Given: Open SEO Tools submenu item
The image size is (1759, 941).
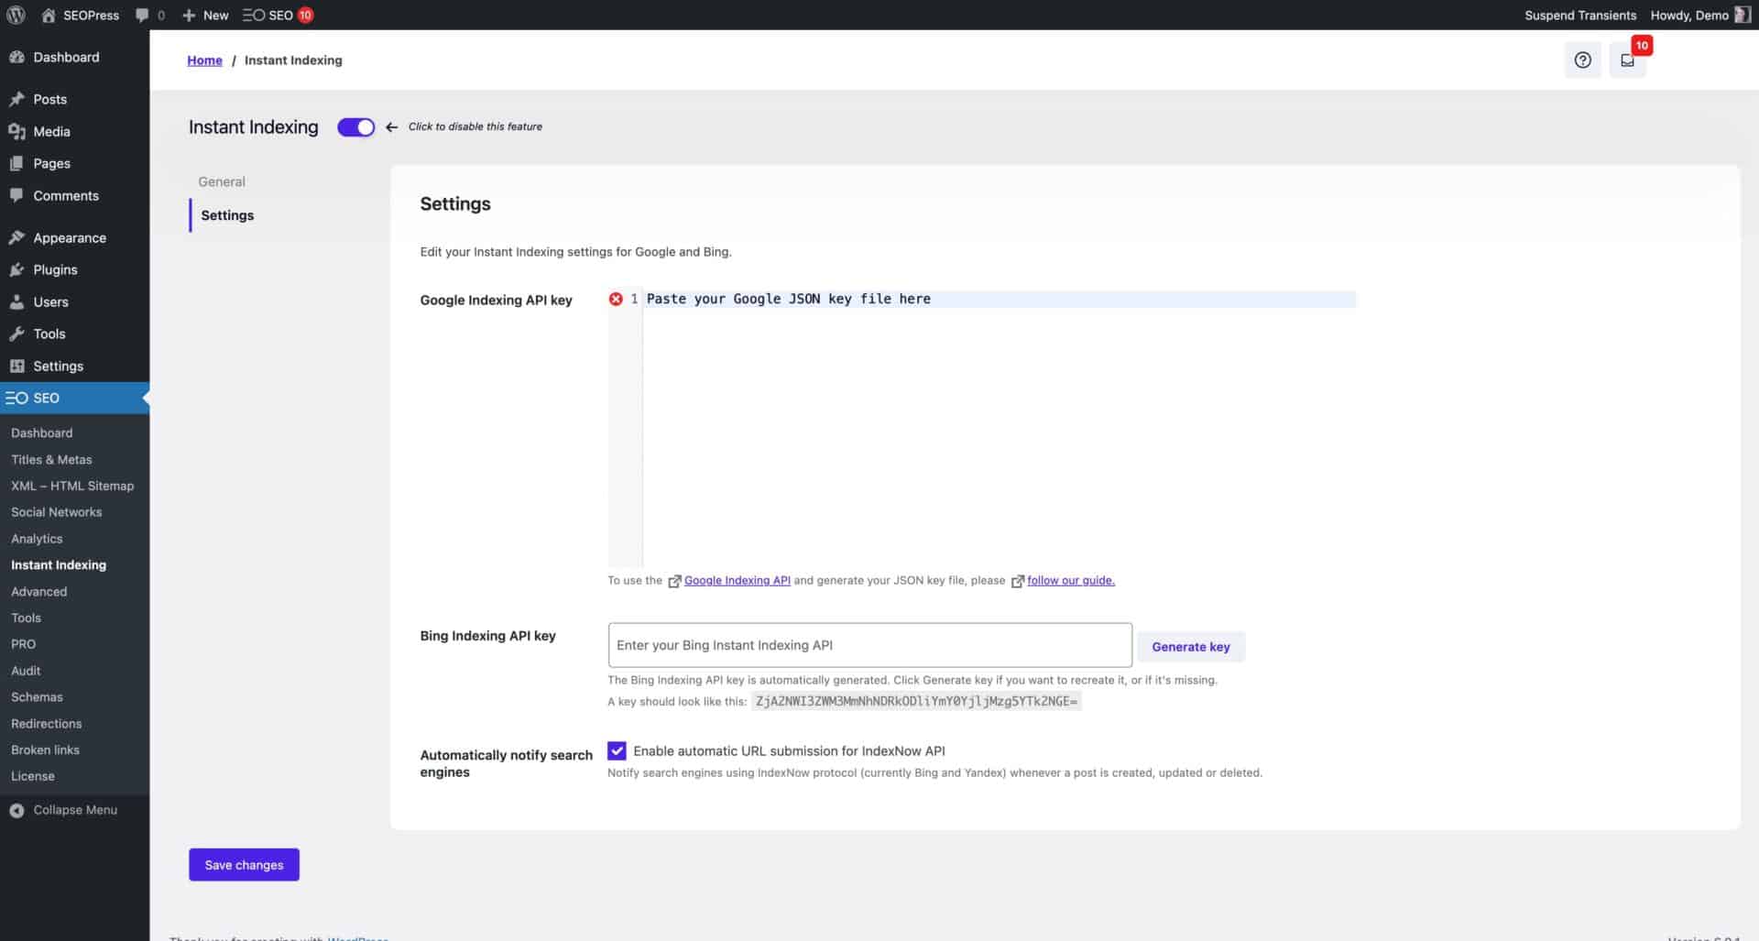Looking at the screenshot, I should [x=26, y=618].
